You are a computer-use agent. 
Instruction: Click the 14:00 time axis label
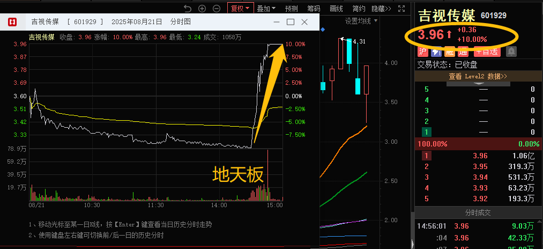click(x=219, y=206)
